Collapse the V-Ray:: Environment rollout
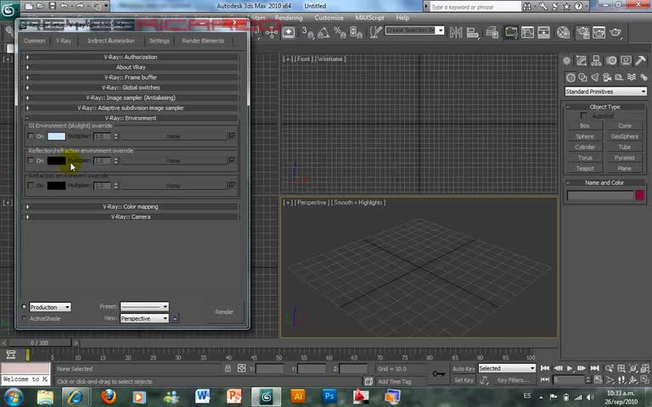This screenshot has width=652, height=407. click(x=131, y=118)
